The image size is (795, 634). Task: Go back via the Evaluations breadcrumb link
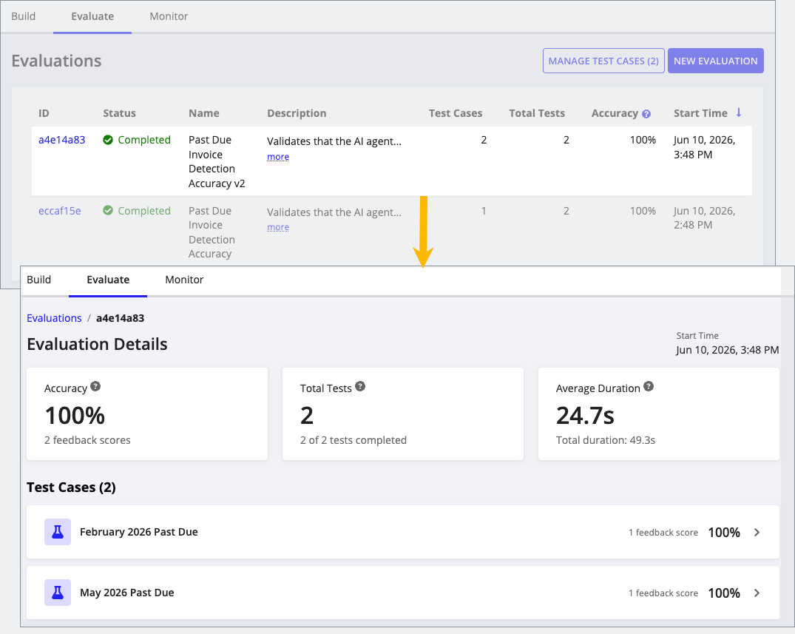point(54,318)
